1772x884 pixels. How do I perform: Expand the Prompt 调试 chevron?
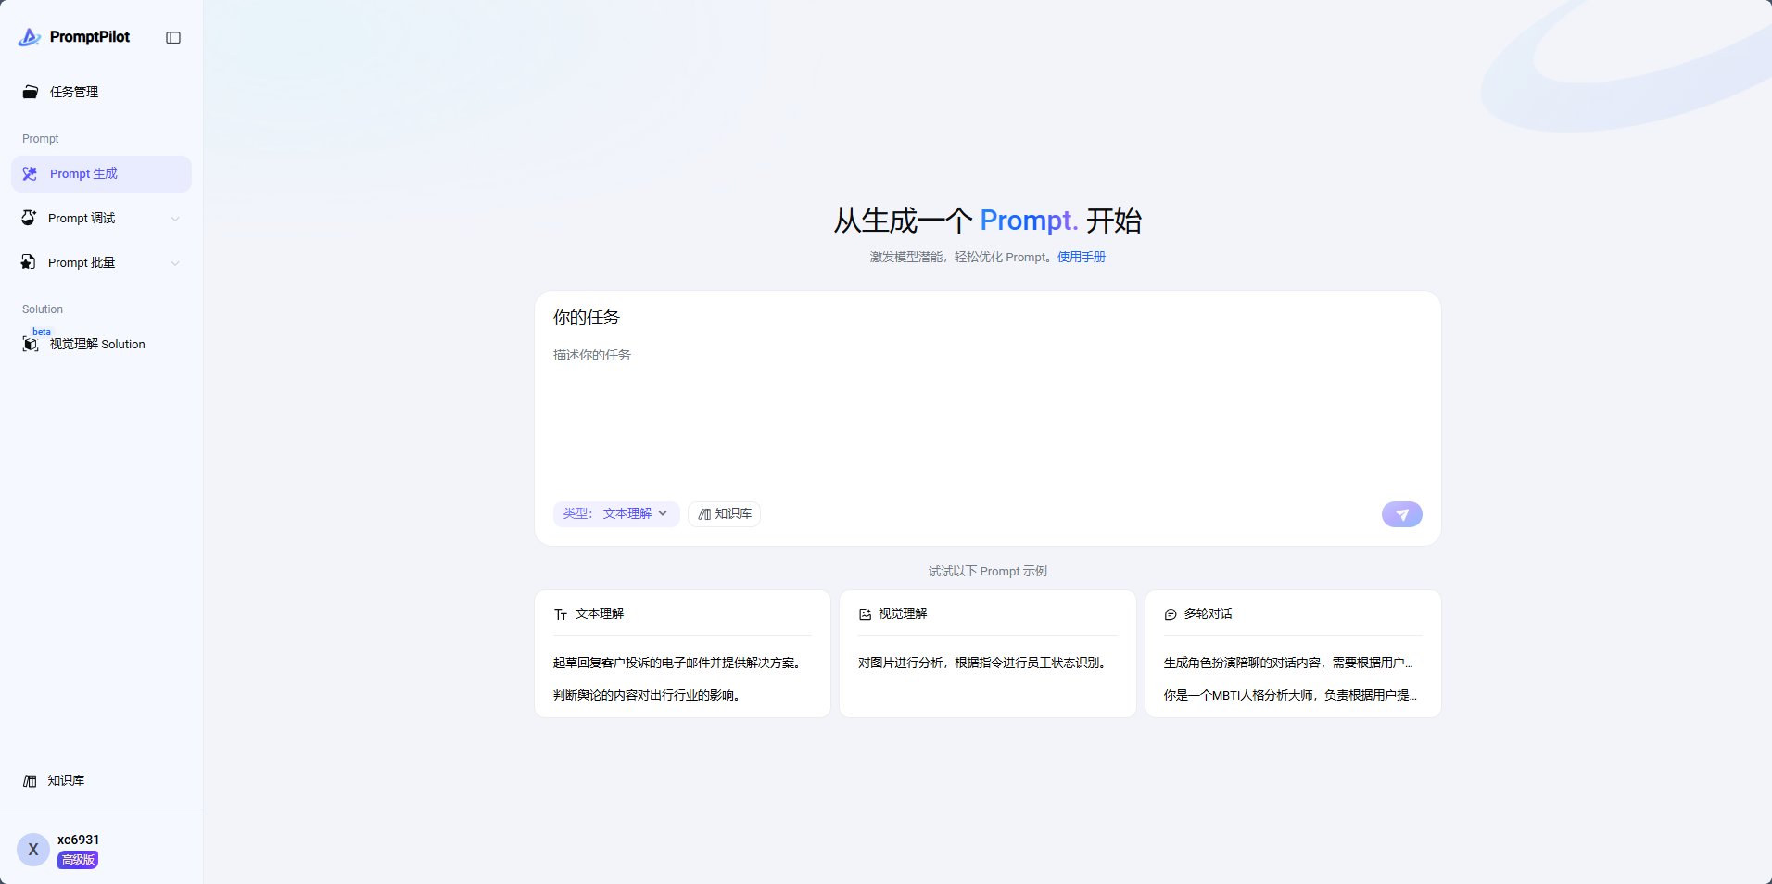tap(175, 219)
